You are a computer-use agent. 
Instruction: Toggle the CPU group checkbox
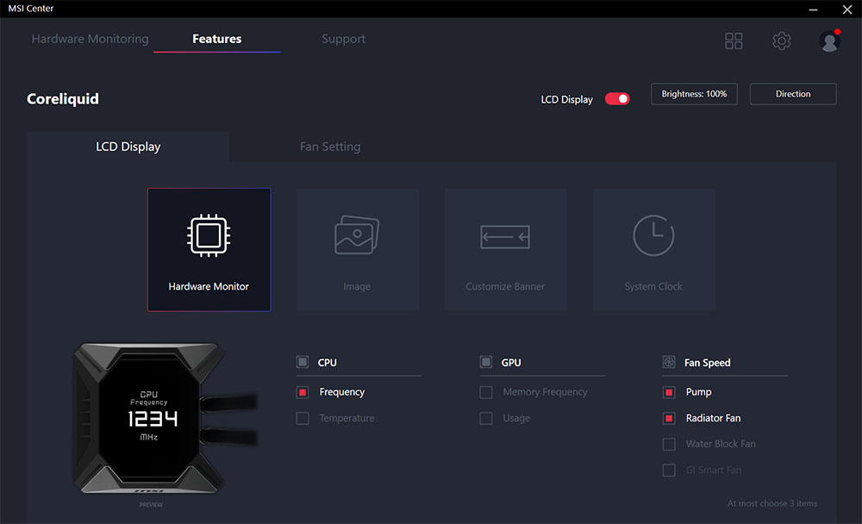pyautogui.click(x=303, y=362)
